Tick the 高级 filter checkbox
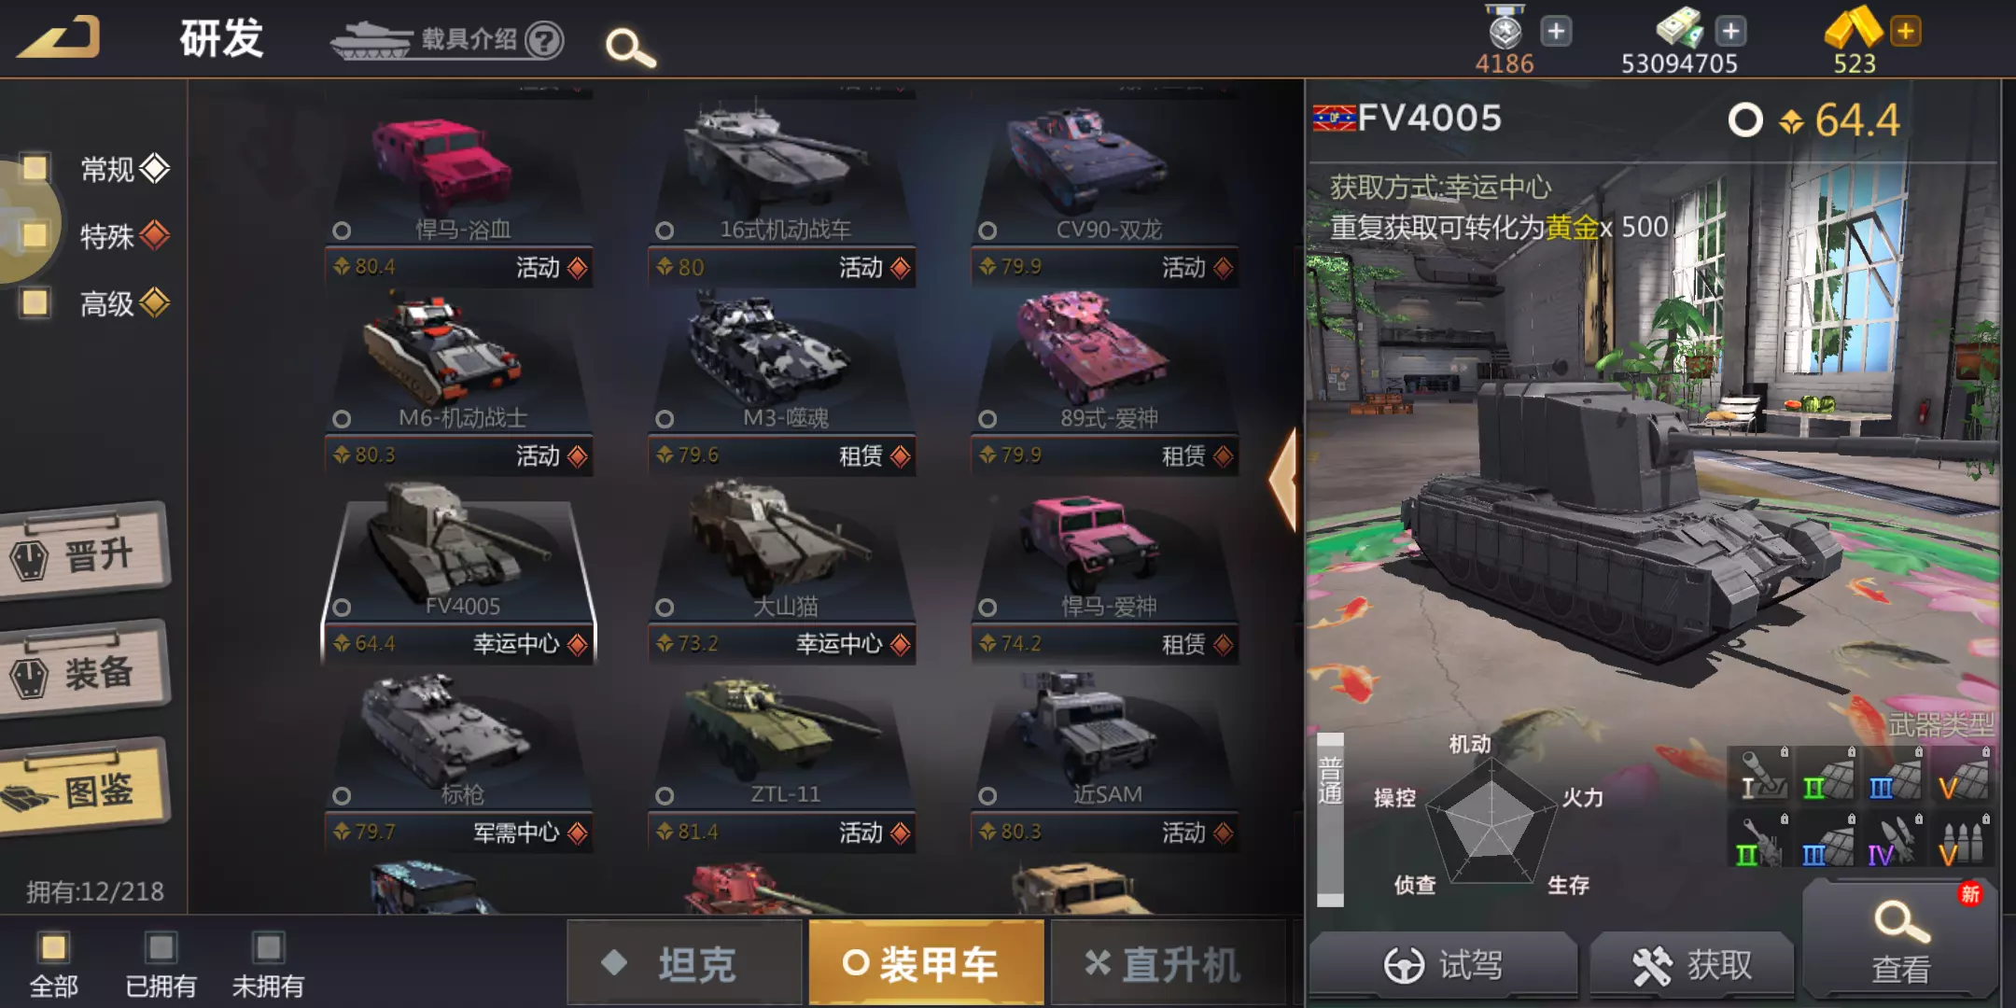This screenshot has height=1008, width=2016. (35, 301)
